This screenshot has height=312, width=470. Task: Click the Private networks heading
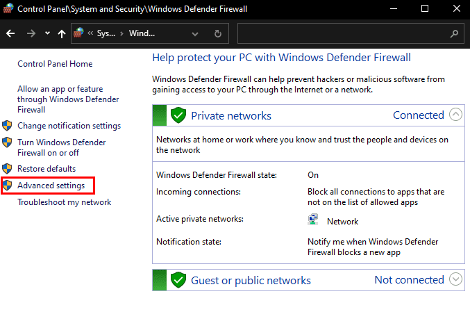[x=231, y=116]
